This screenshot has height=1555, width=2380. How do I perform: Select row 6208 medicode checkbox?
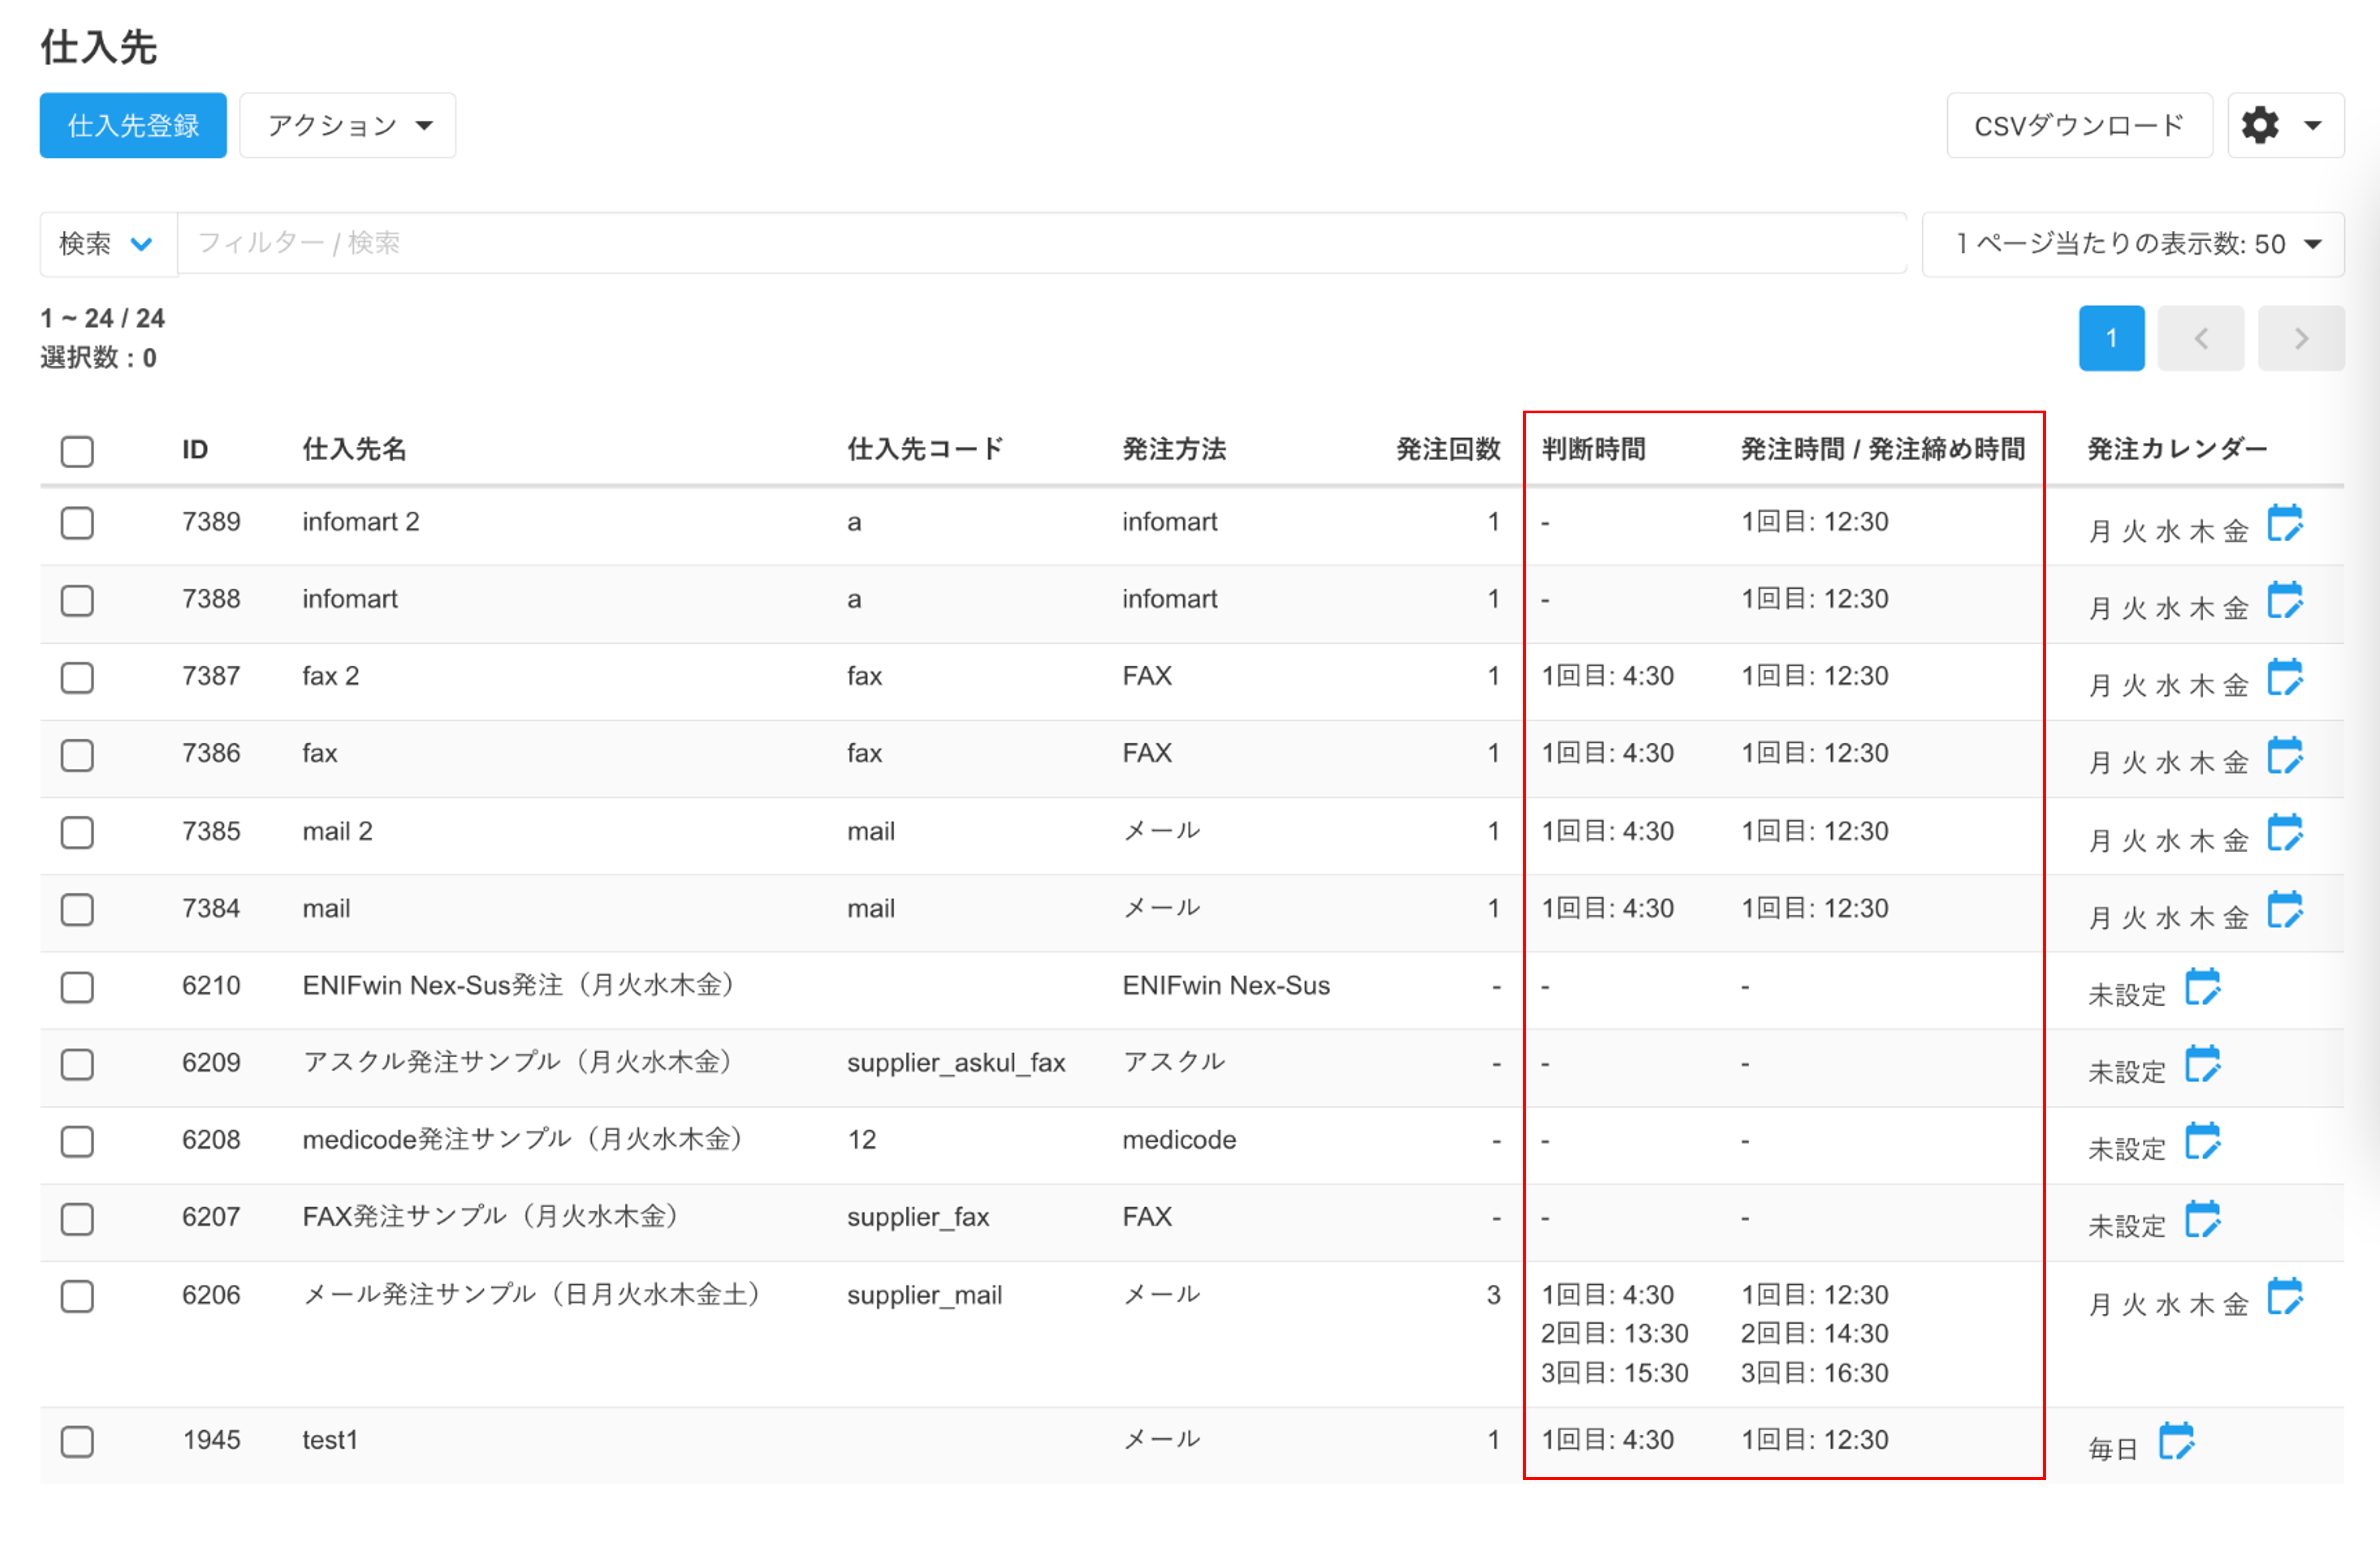tap(77, 1141)
